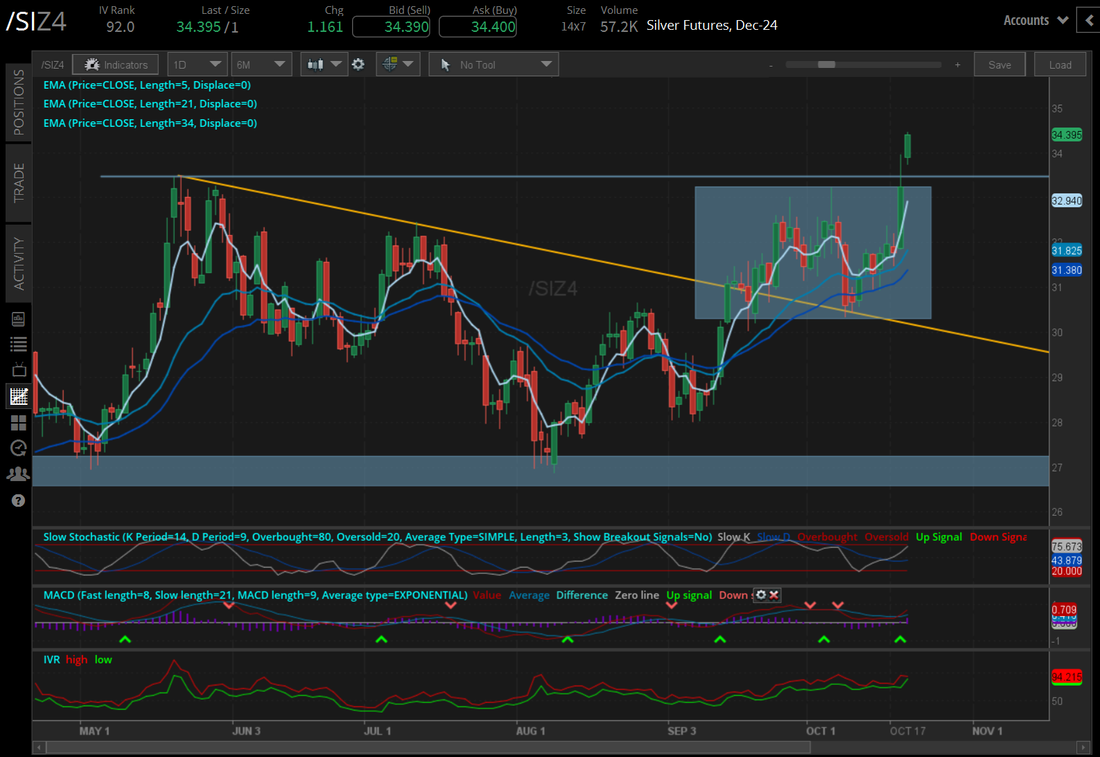Select the charts grid icon in sidebar

19,397
